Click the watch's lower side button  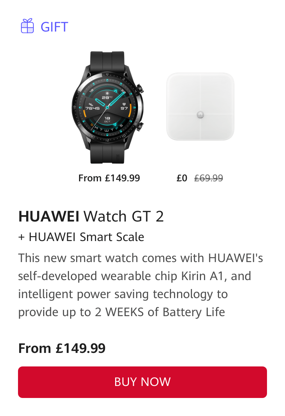tap(140, 126)
